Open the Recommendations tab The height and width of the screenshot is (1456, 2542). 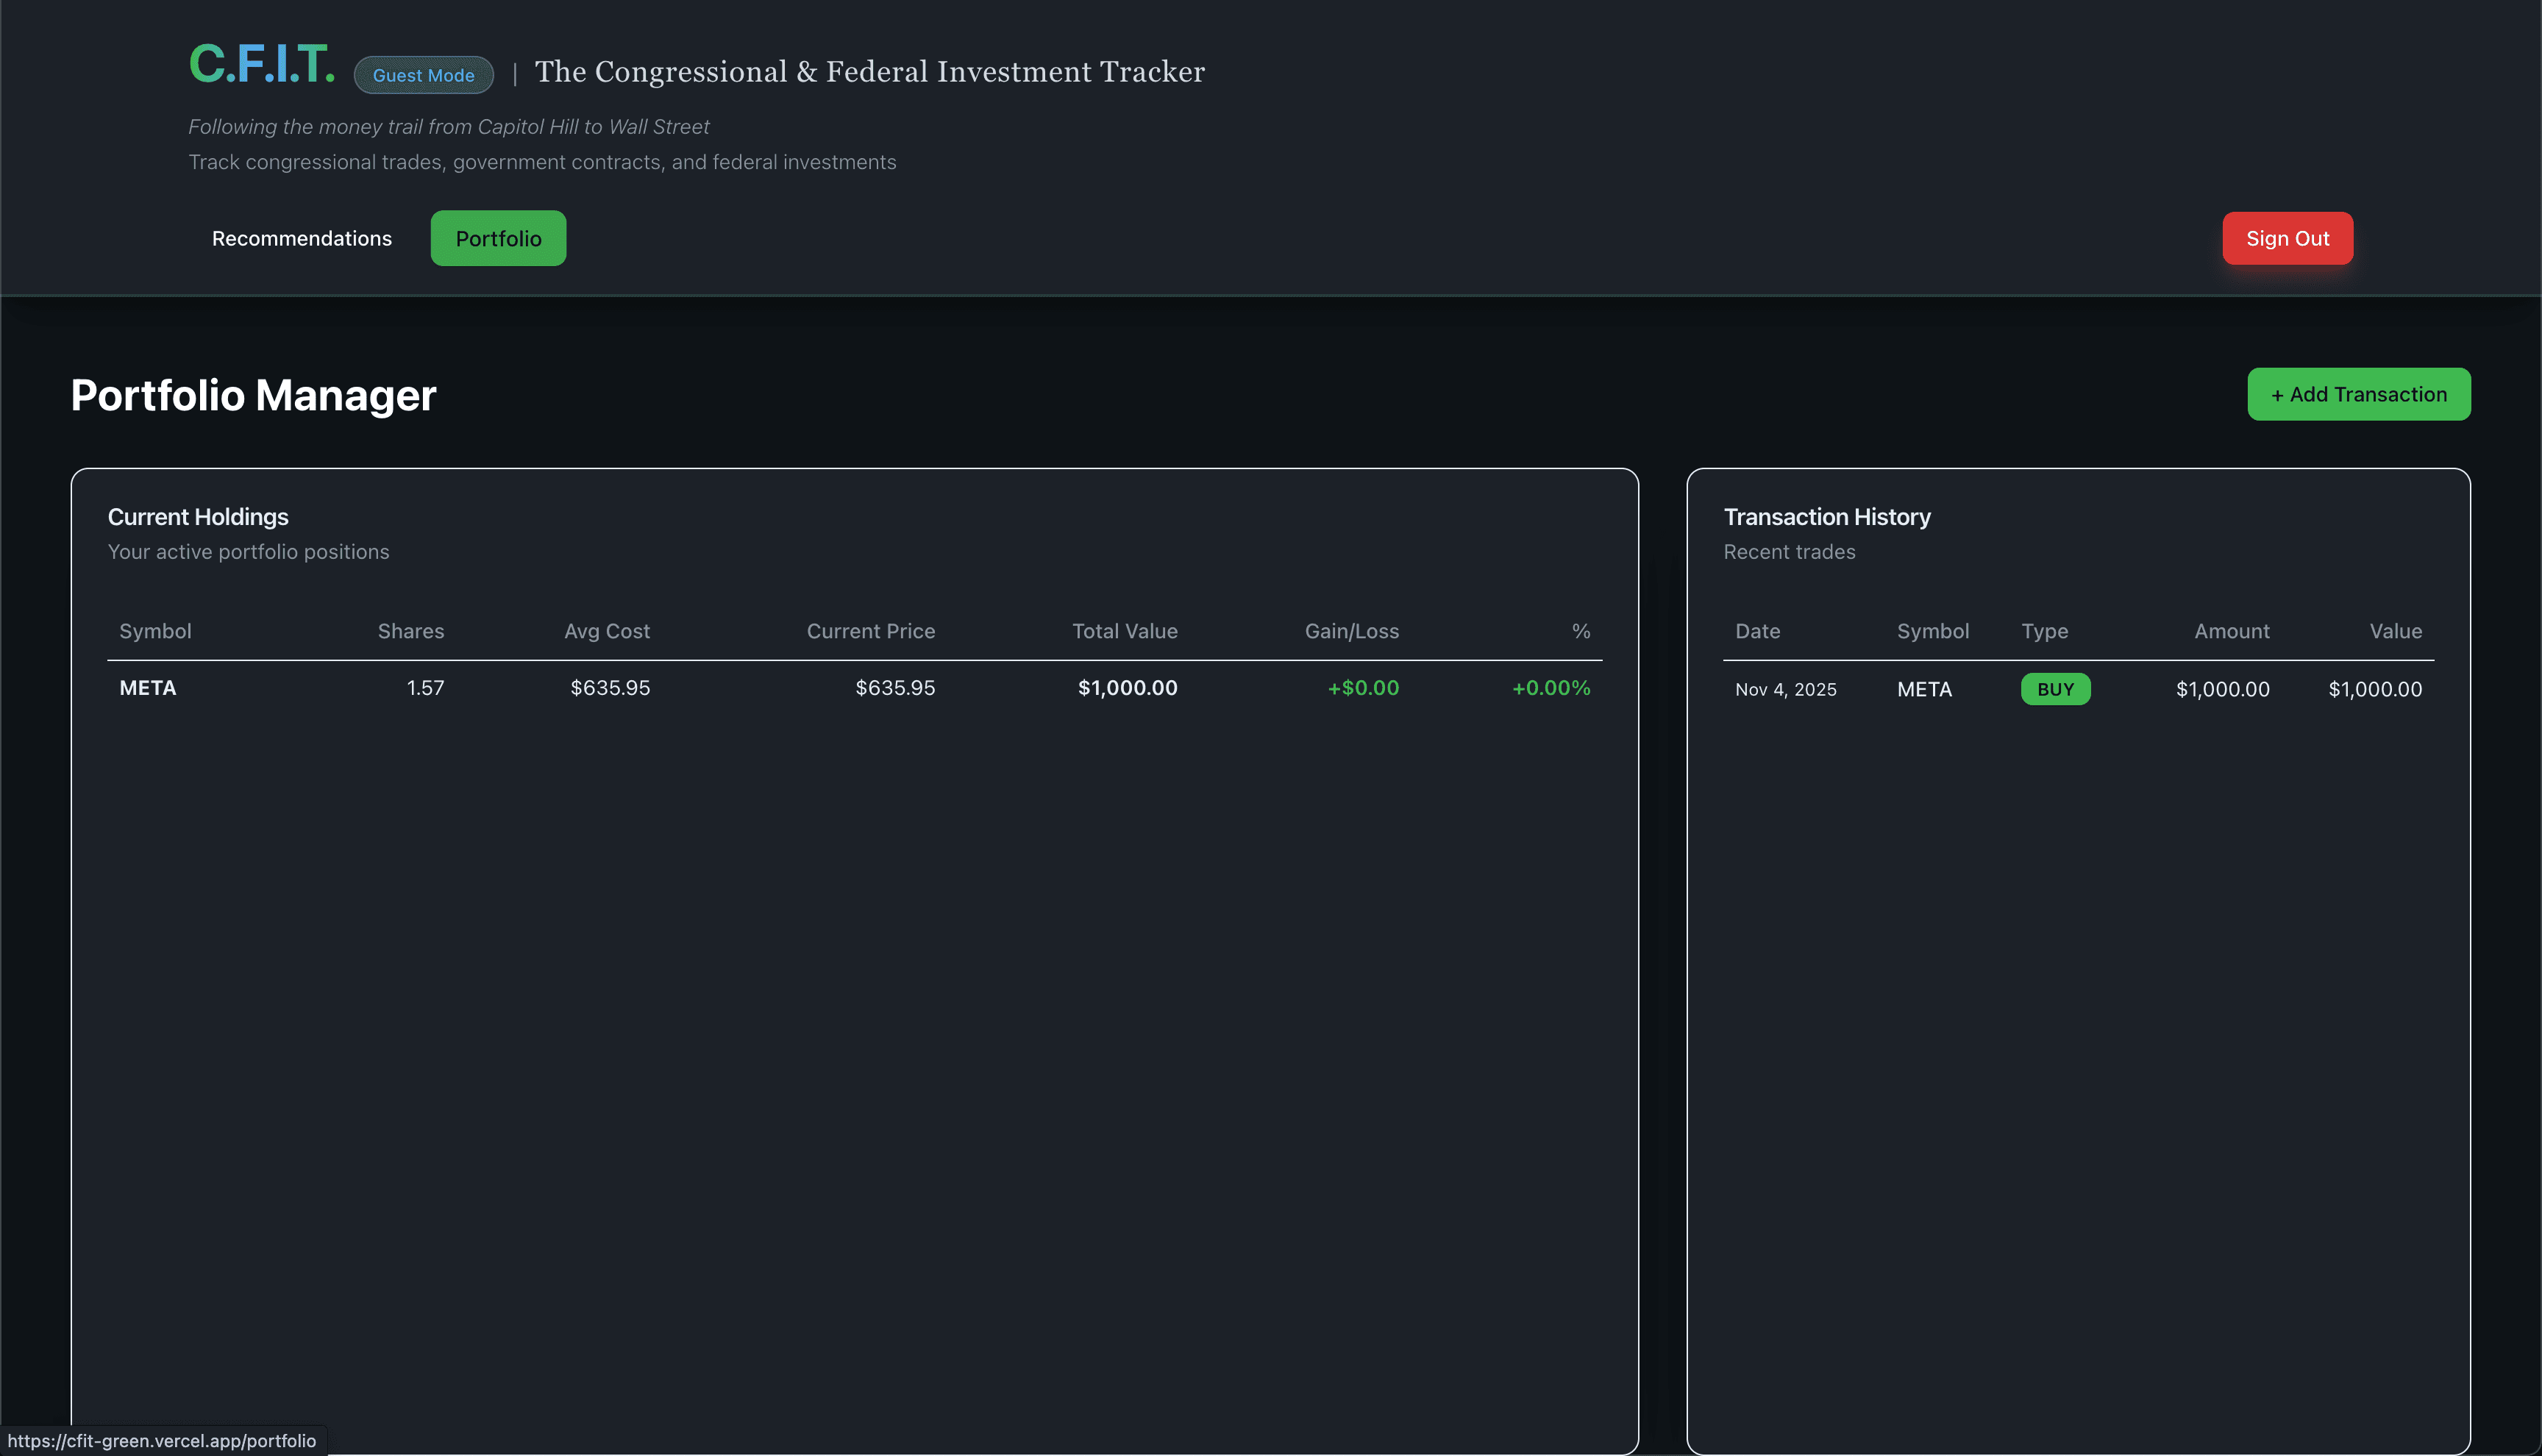pos(301,238)
